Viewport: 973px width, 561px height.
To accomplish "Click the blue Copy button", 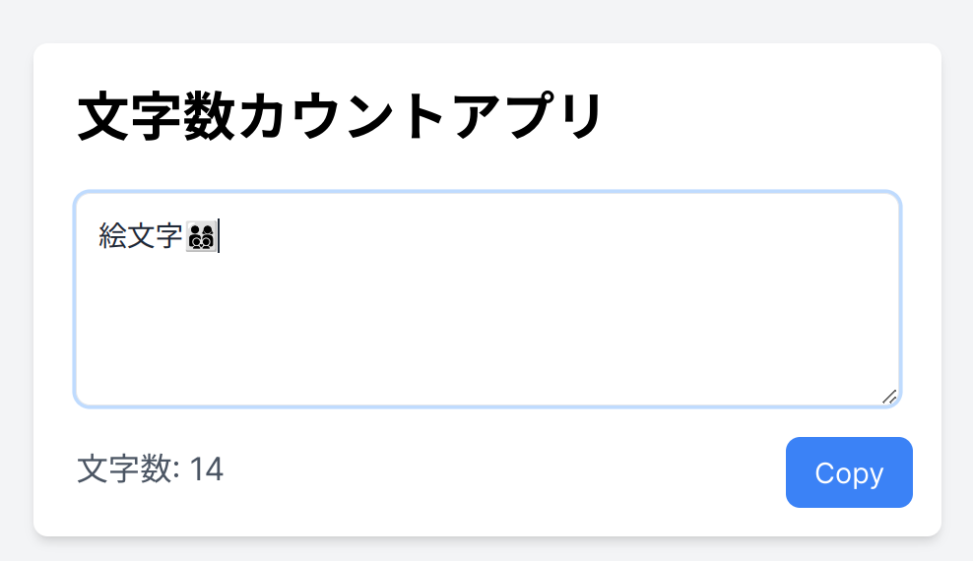I will point(849,472).
